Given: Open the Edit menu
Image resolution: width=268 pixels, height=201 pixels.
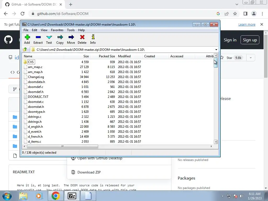Looking at the screenshot, I should [x=35, y=30].
